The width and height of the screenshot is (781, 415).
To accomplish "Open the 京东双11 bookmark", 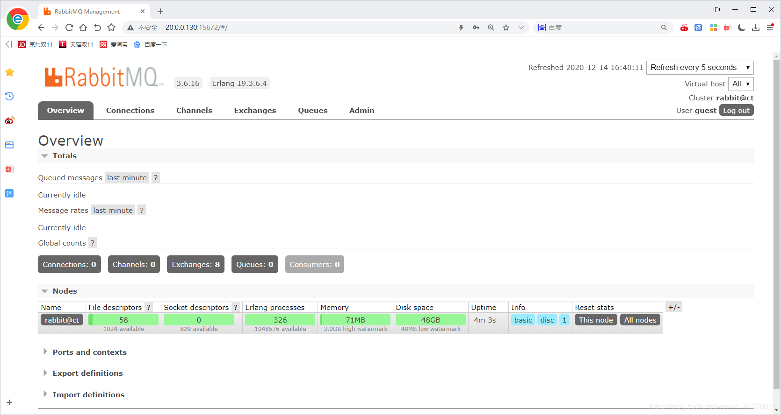I will tap(36, 44).
